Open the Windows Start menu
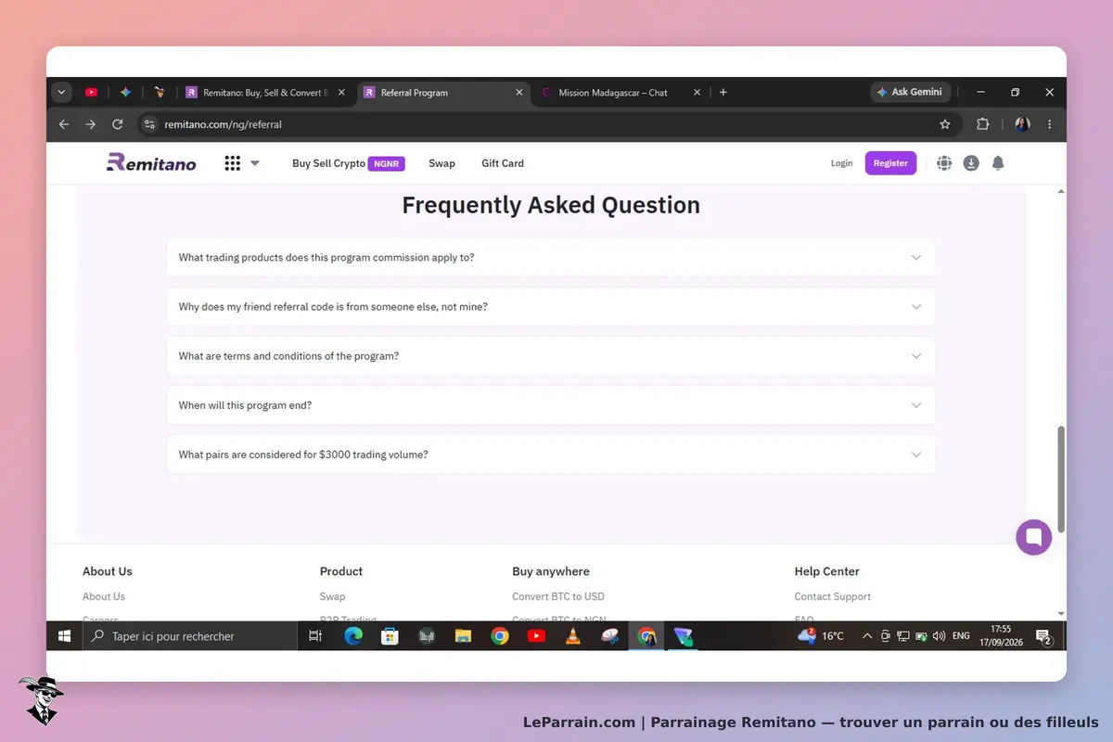This screenshot has width=1113, height=742. (x=65, y=636)
